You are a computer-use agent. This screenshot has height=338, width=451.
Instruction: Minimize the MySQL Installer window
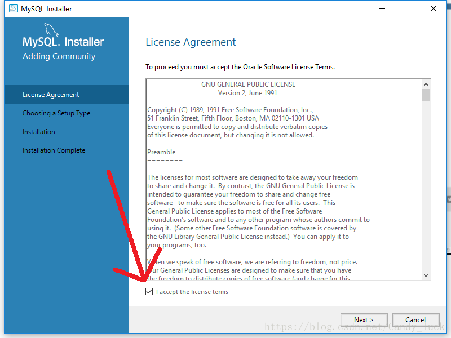coord(382,8)
